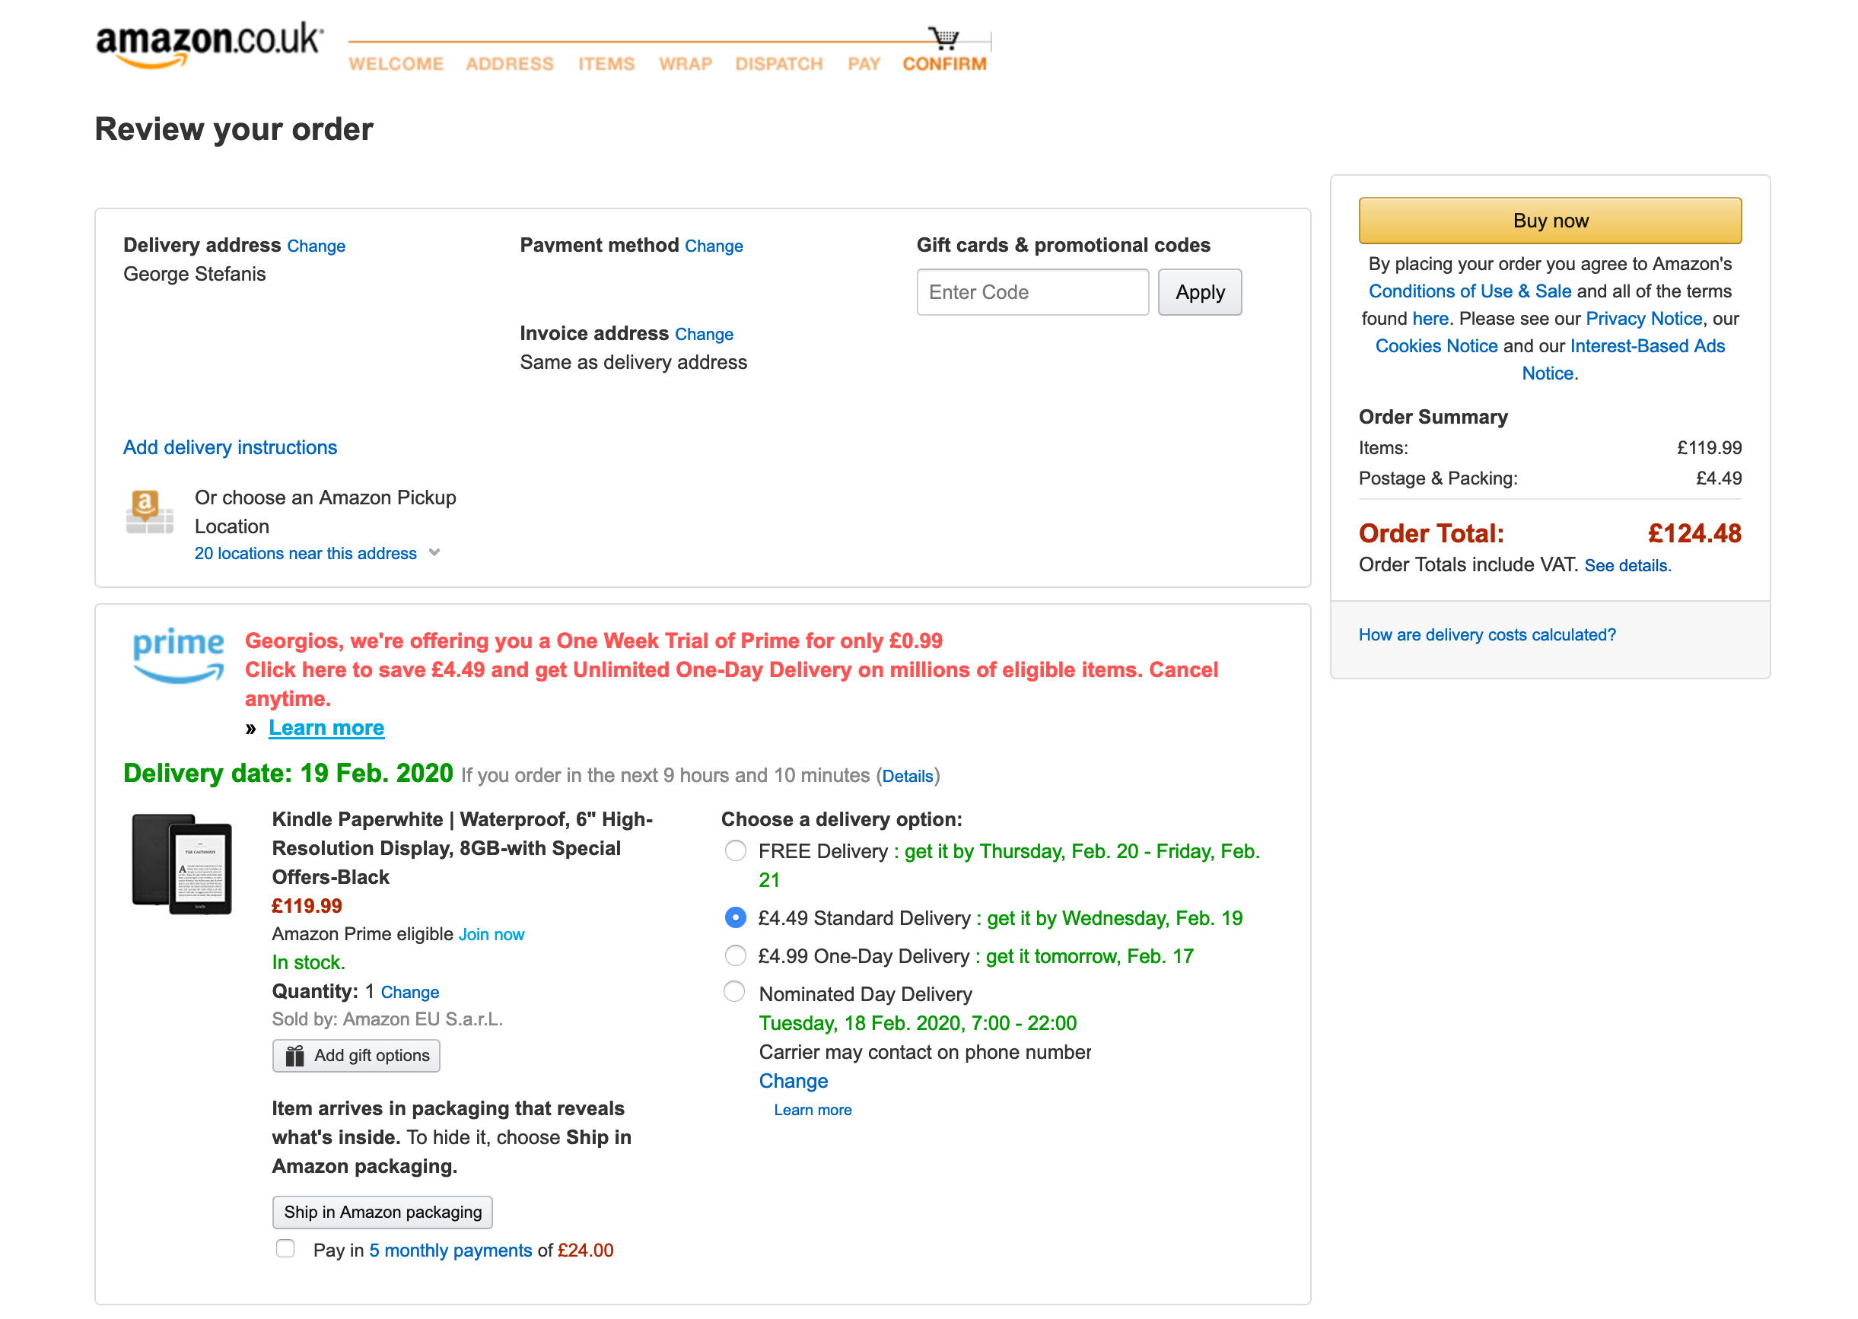1858x1319 pixels.
Task: Go to the WELCOME checkout step
Action: point(396,63)
